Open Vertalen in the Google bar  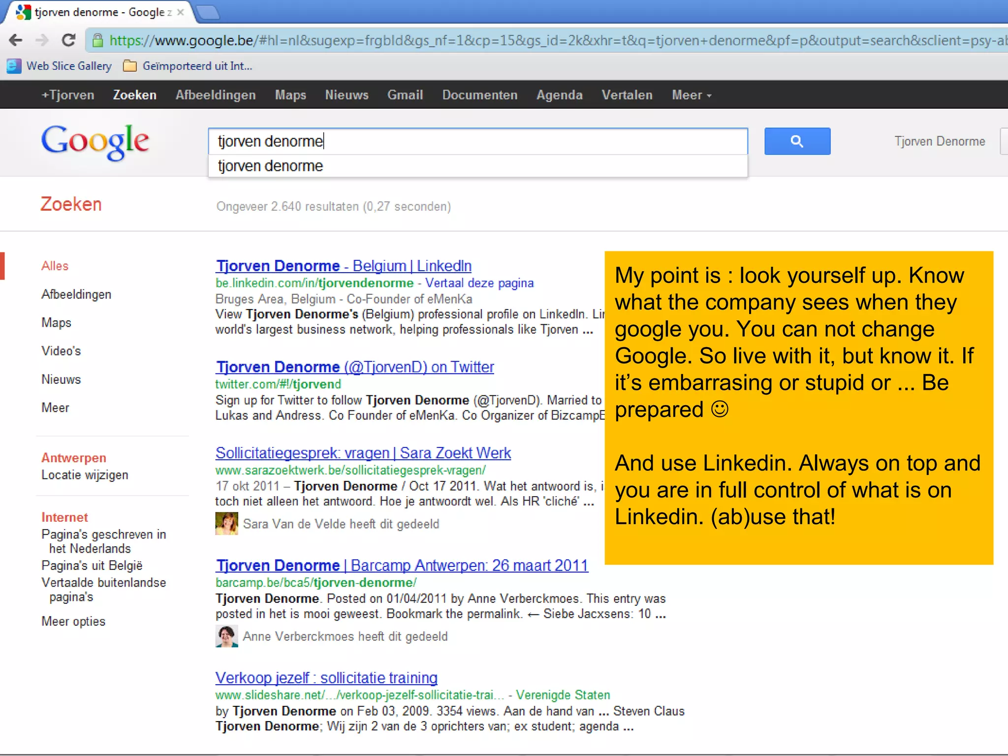[x=627, y=95]
